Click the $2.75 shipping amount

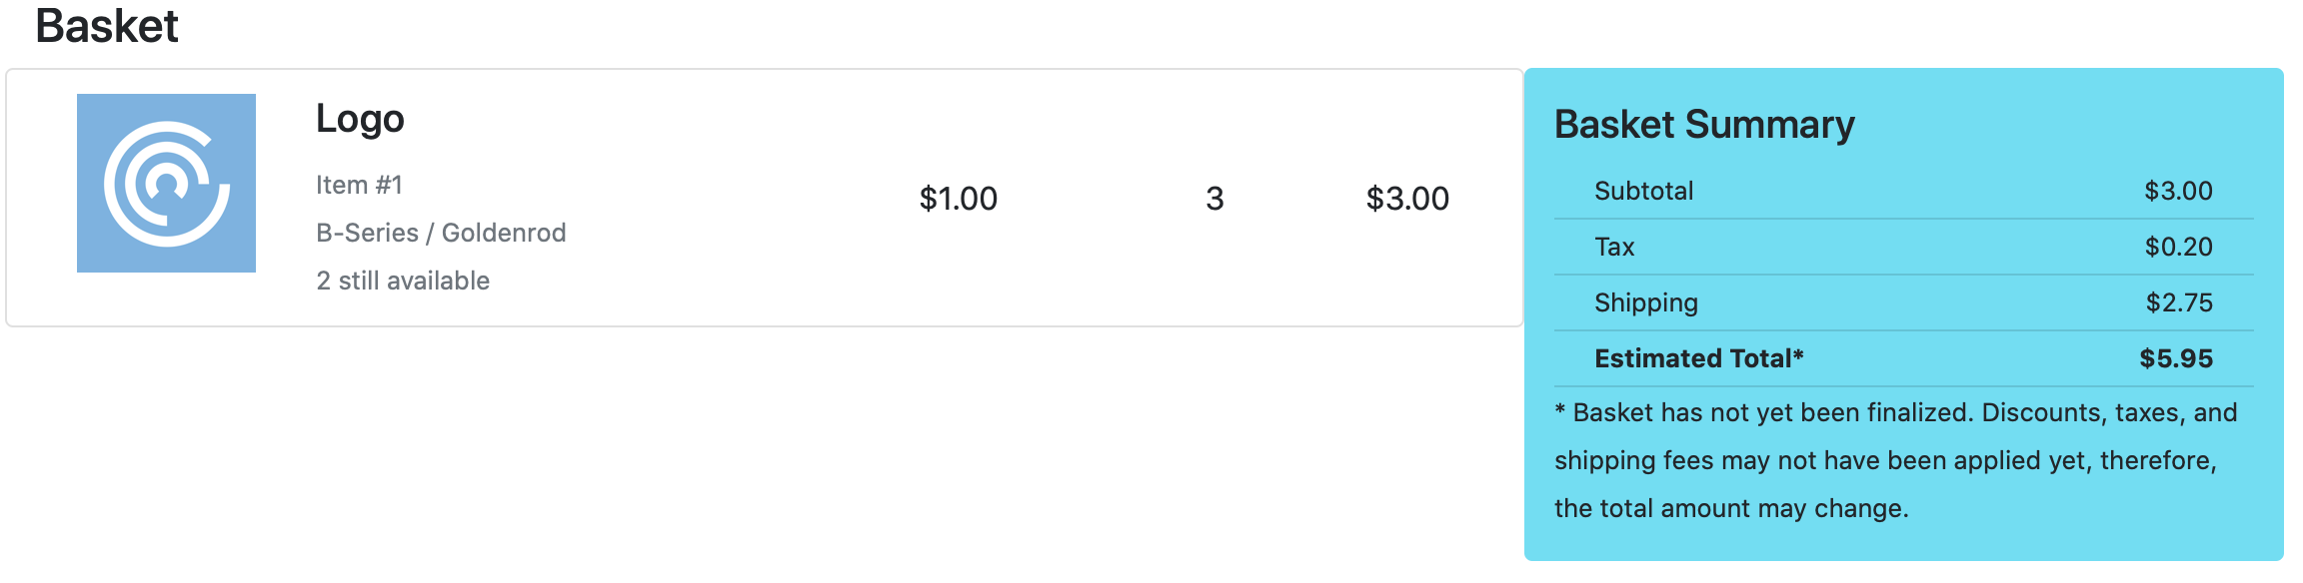coord(2179,302)
